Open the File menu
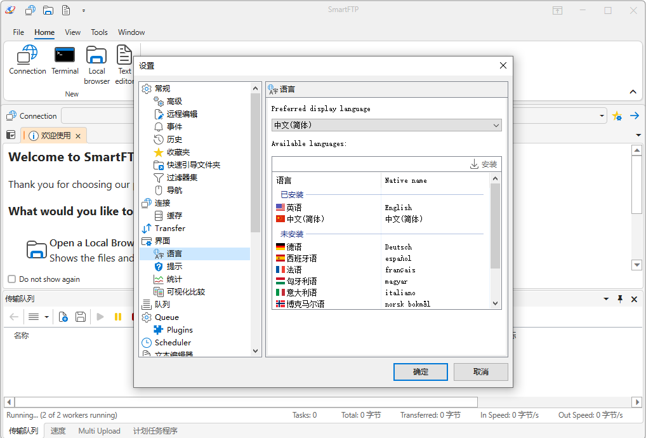Image resolution: width=646 pixels, height=438 pixels. point(18,32)
